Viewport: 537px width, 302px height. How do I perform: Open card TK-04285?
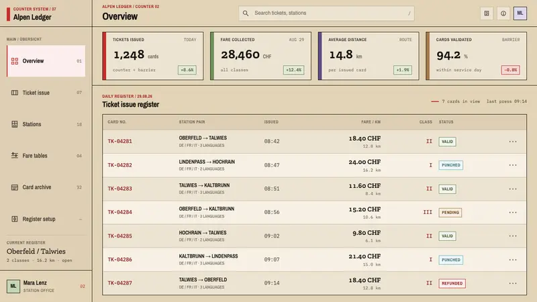pyautogui.click(x=119, y=236)
